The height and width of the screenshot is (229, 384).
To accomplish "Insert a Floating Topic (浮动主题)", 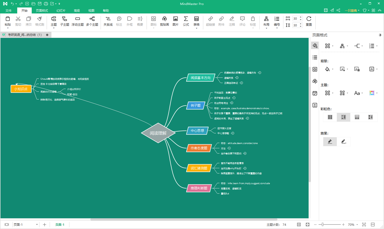I will click(x=77, y=21).
